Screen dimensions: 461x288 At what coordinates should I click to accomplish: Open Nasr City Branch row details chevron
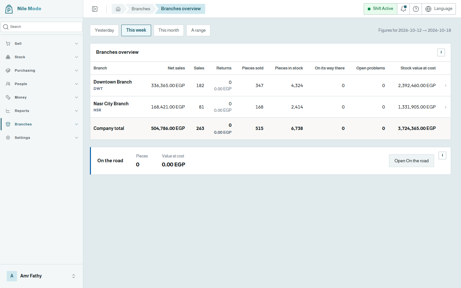click(x=446, y=107)
